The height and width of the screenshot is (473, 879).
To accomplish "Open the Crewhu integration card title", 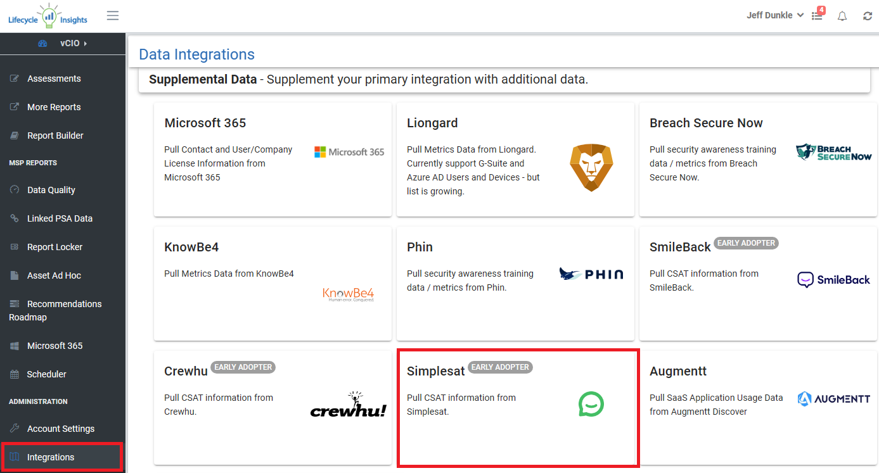I will coord(186,371).
